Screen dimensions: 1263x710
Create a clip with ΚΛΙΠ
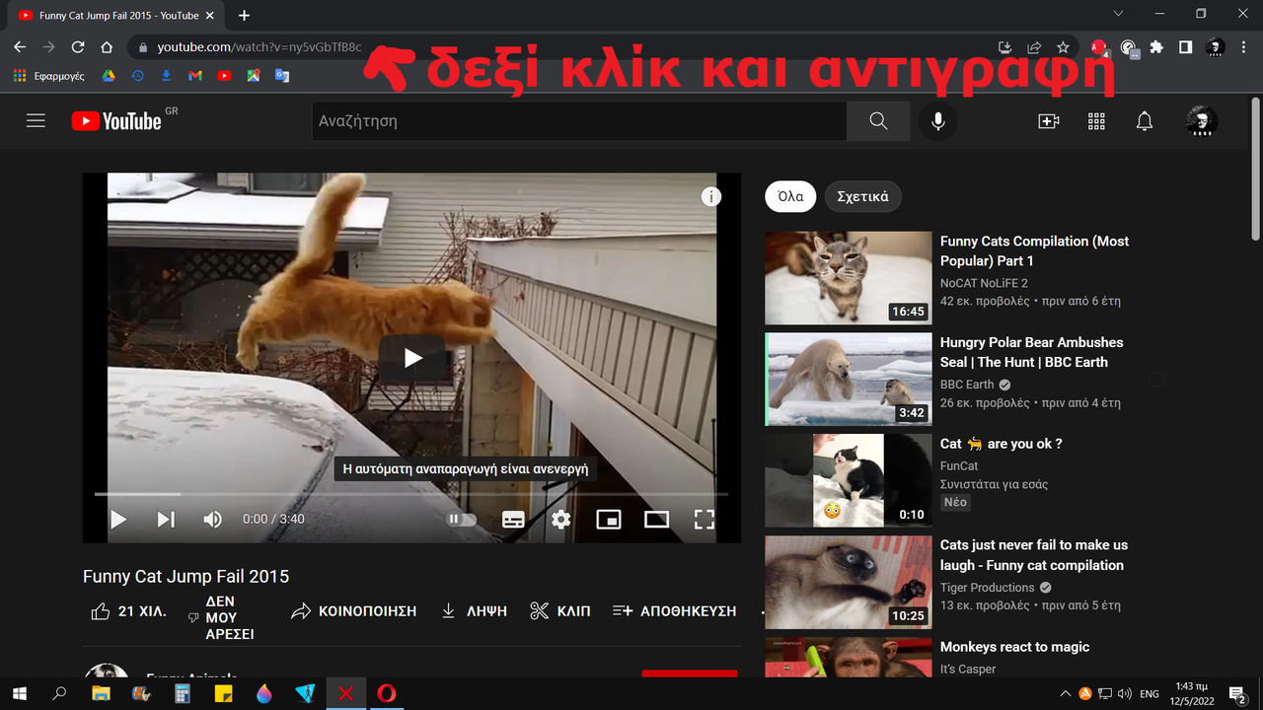tap(559, 611)
